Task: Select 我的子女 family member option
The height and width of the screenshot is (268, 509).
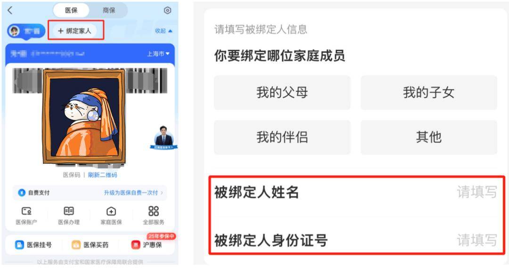Action: click(x=429, y=92)
